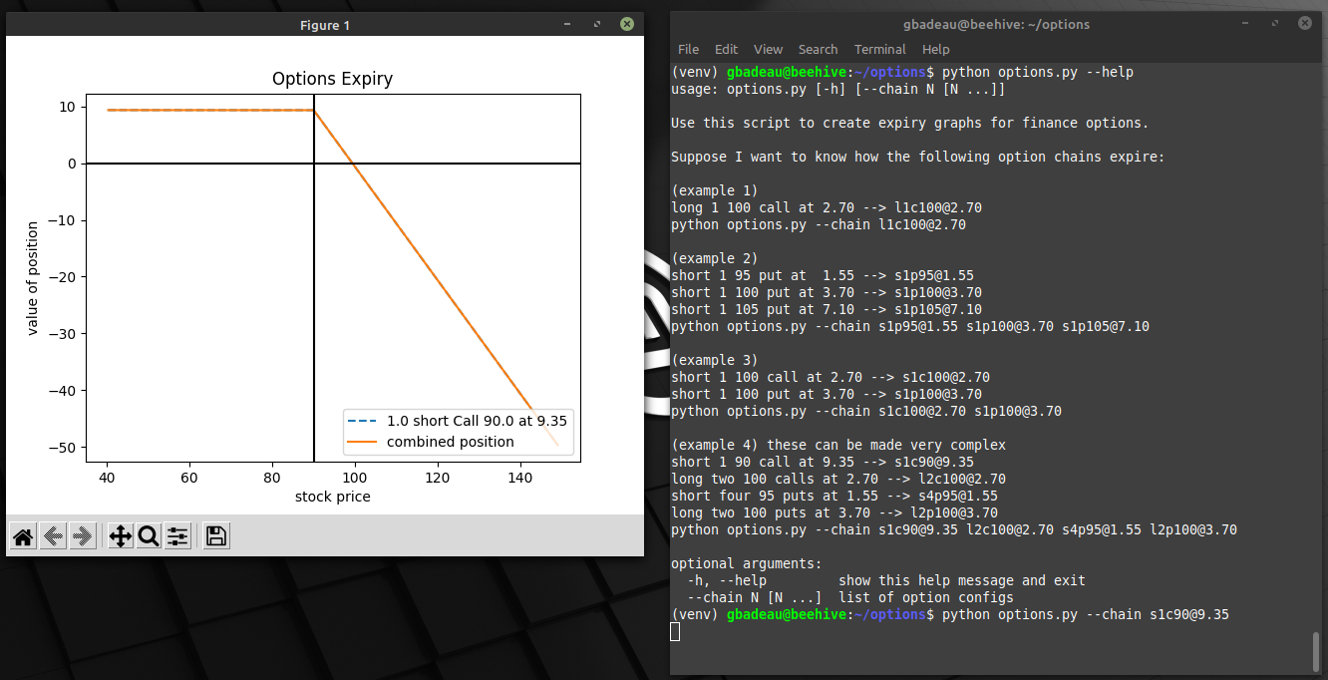Screen dimensions: 1328x680
Task: Close the Figure 1 window
Action: 626,23
